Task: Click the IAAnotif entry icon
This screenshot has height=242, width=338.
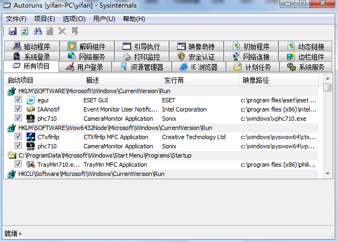Action: 31,109
